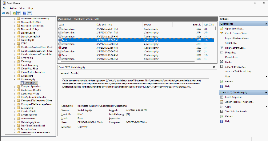Click the Save Selected Events disk icon
The image size is (268, 141).
(x=222, y=112)
